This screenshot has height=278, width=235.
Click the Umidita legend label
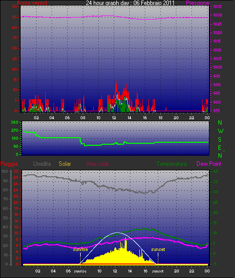(x=42, y=164)
